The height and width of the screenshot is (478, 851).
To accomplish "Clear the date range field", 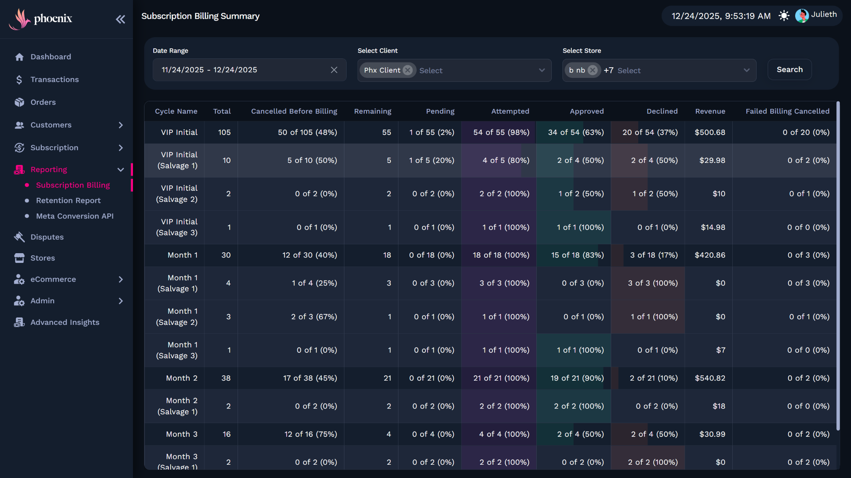I will [x=334, y=70].
